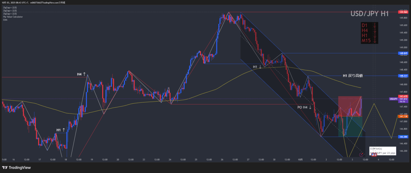Click the 'H1 ↑' chart annotation

tap(61, 130)
